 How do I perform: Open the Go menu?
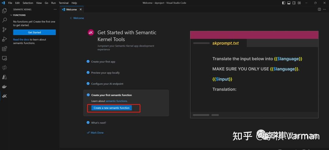click(47, 3)
